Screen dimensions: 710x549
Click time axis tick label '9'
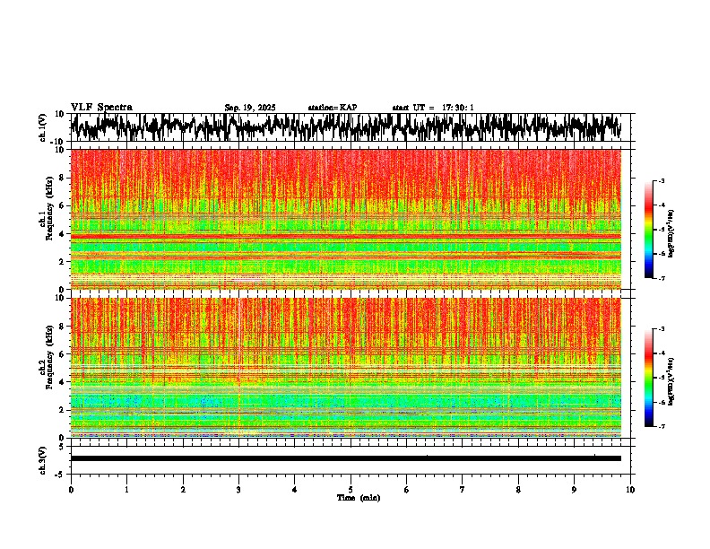[574, 490]
